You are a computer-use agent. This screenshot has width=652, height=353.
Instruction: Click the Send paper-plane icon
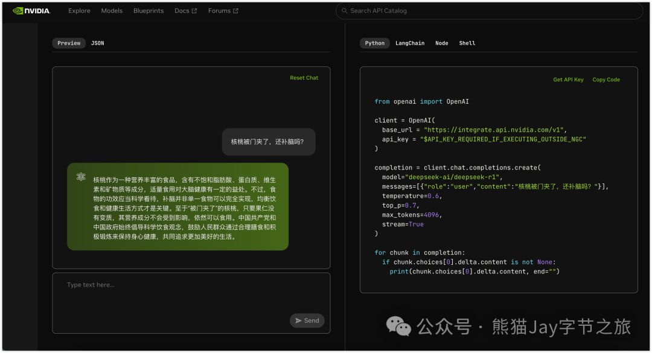click(298, 320)
